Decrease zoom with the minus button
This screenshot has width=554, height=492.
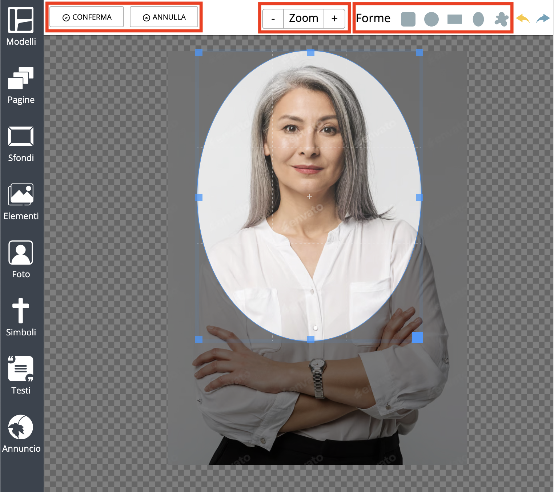point(273,19)
